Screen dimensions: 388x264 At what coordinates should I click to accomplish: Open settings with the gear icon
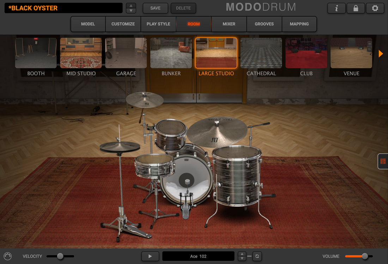tap(375, 8)
